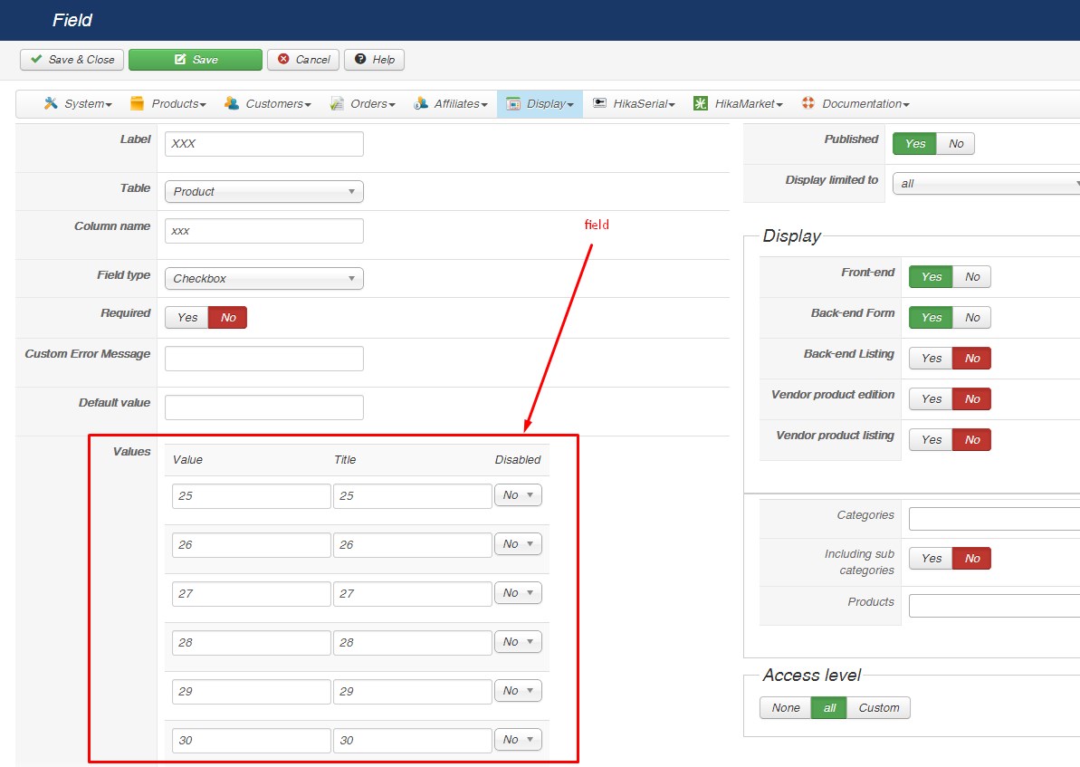The image size is (1080, 767).
Task: Click the HikaSerial menu icon
Action: pos(600,102)
